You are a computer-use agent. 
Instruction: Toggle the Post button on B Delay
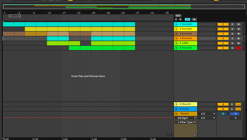click(x=238, y=109)
